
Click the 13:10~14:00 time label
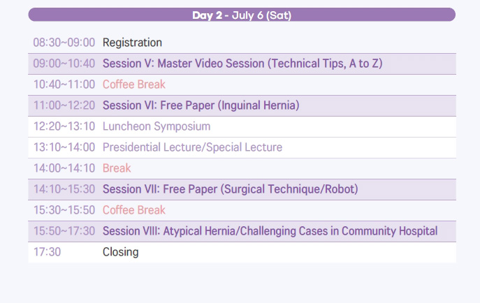click(64, 147)
